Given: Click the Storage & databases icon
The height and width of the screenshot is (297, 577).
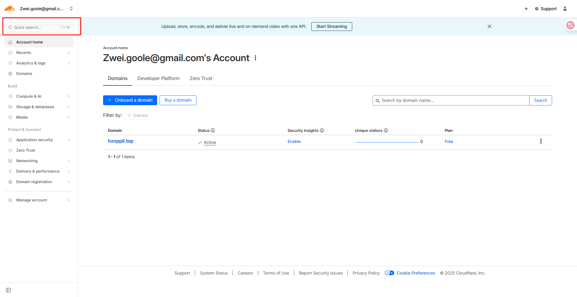Looking at the screenshot, I should coord(10,107).
